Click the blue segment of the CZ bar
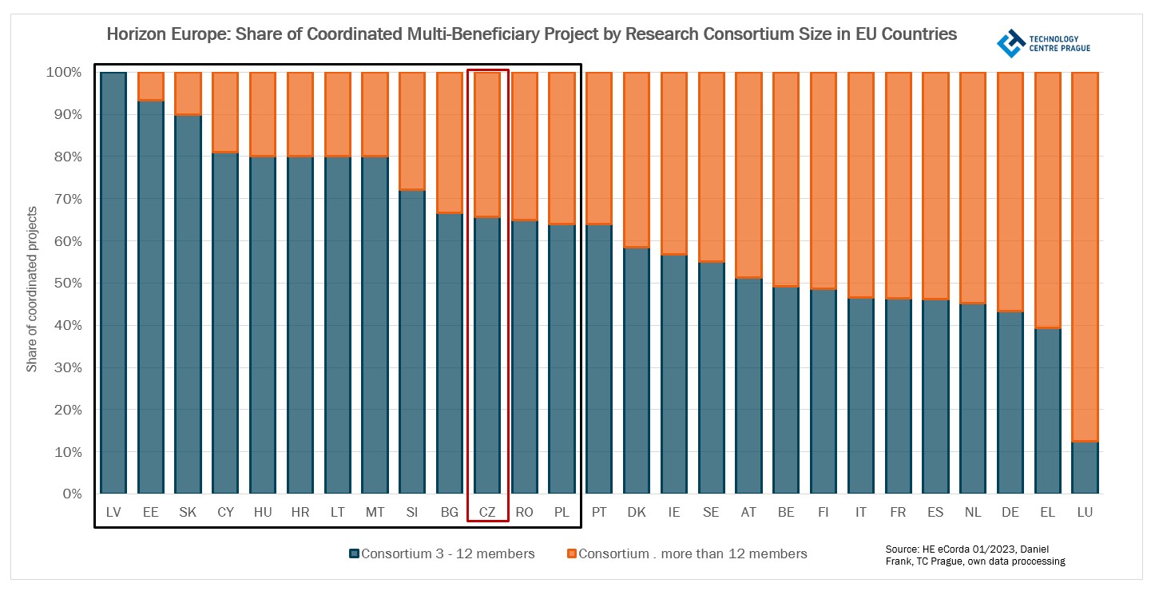1155x591 pixels. click(487, 355)
